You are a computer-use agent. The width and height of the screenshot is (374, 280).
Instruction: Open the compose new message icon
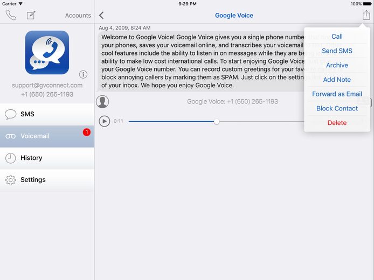tap(31, 15)
